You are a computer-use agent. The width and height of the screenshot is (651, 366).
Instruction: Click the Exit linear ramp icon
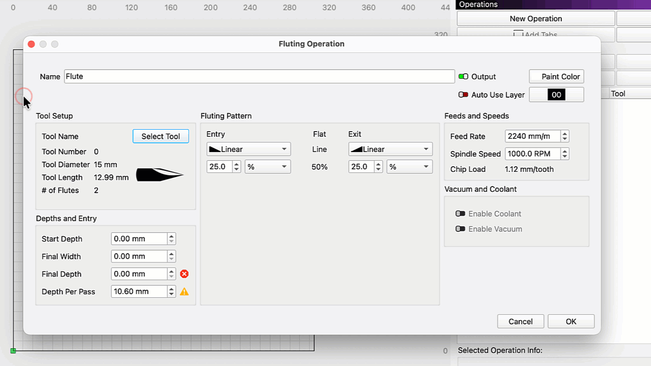357,149
